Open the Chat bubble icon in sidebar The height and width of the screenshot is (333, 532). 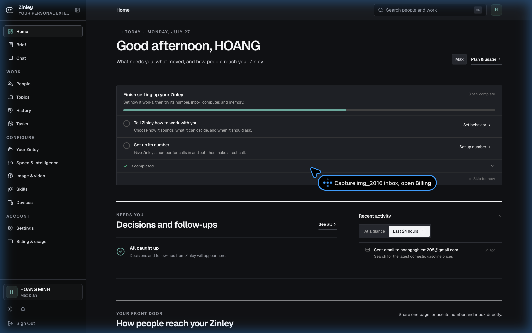click(x=10, y=58)
